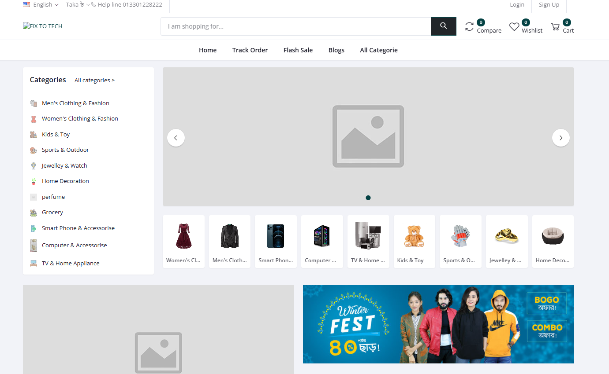Select the Grocery category icon
Viewport: 609px width, 374px height.
coord(34,212)
